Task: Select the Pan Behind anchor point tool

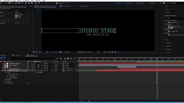Action: tap(13, 3)
